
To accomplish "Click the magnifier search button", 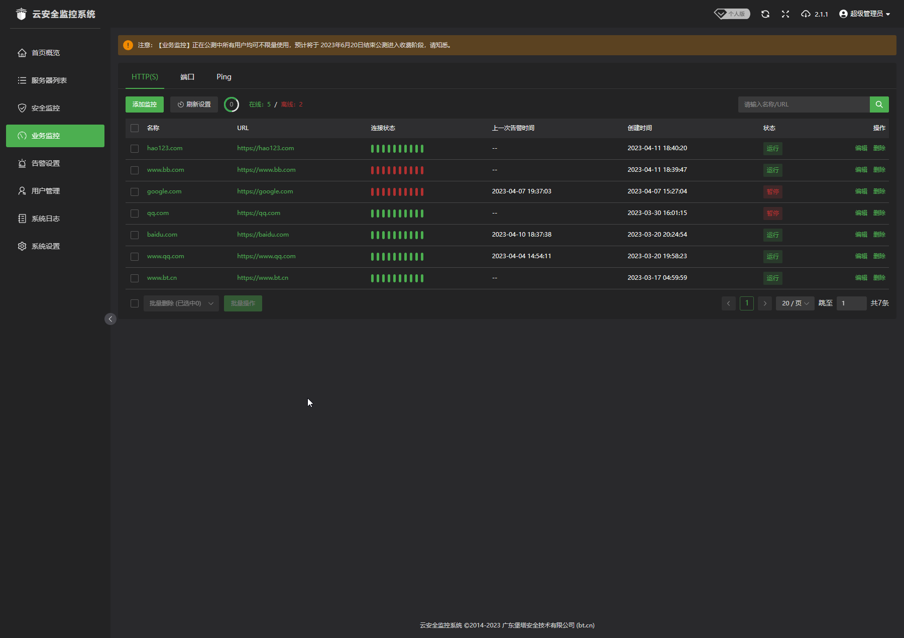I will point(879,104).
